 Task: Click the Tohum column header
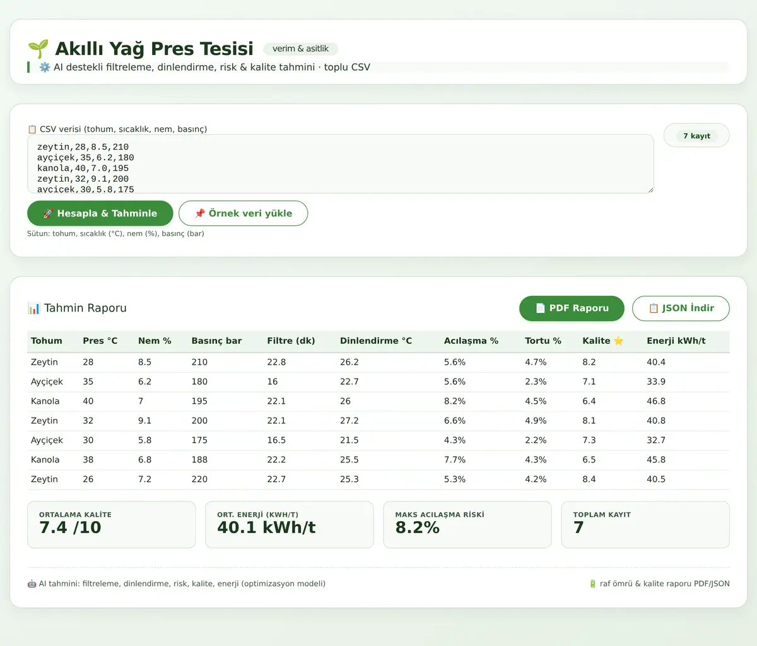tap(47, 341)
